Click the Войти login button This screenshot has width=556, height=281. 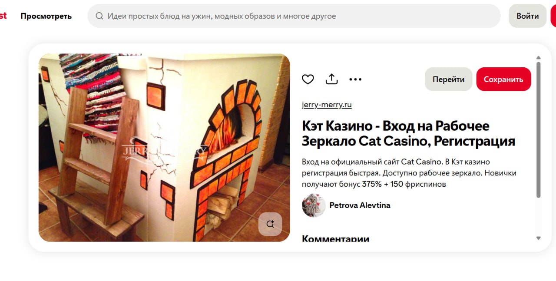528,16
